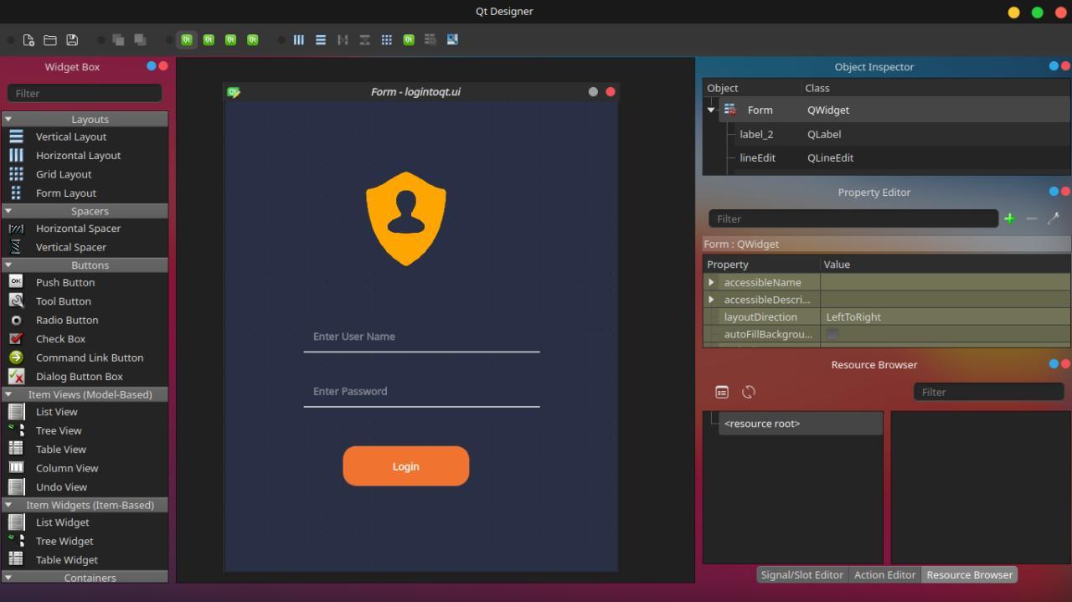Viewport: 1072px width, 602px height.
Task: Collapse the Layouts category in Widget Box
Action: 8,119
